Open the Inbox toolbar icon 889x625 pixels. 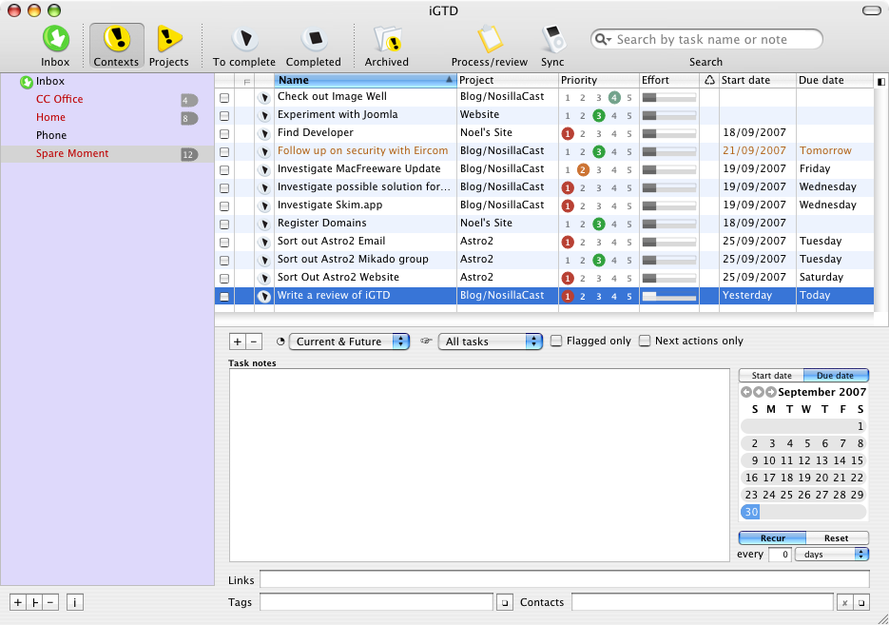pos(55,40)
